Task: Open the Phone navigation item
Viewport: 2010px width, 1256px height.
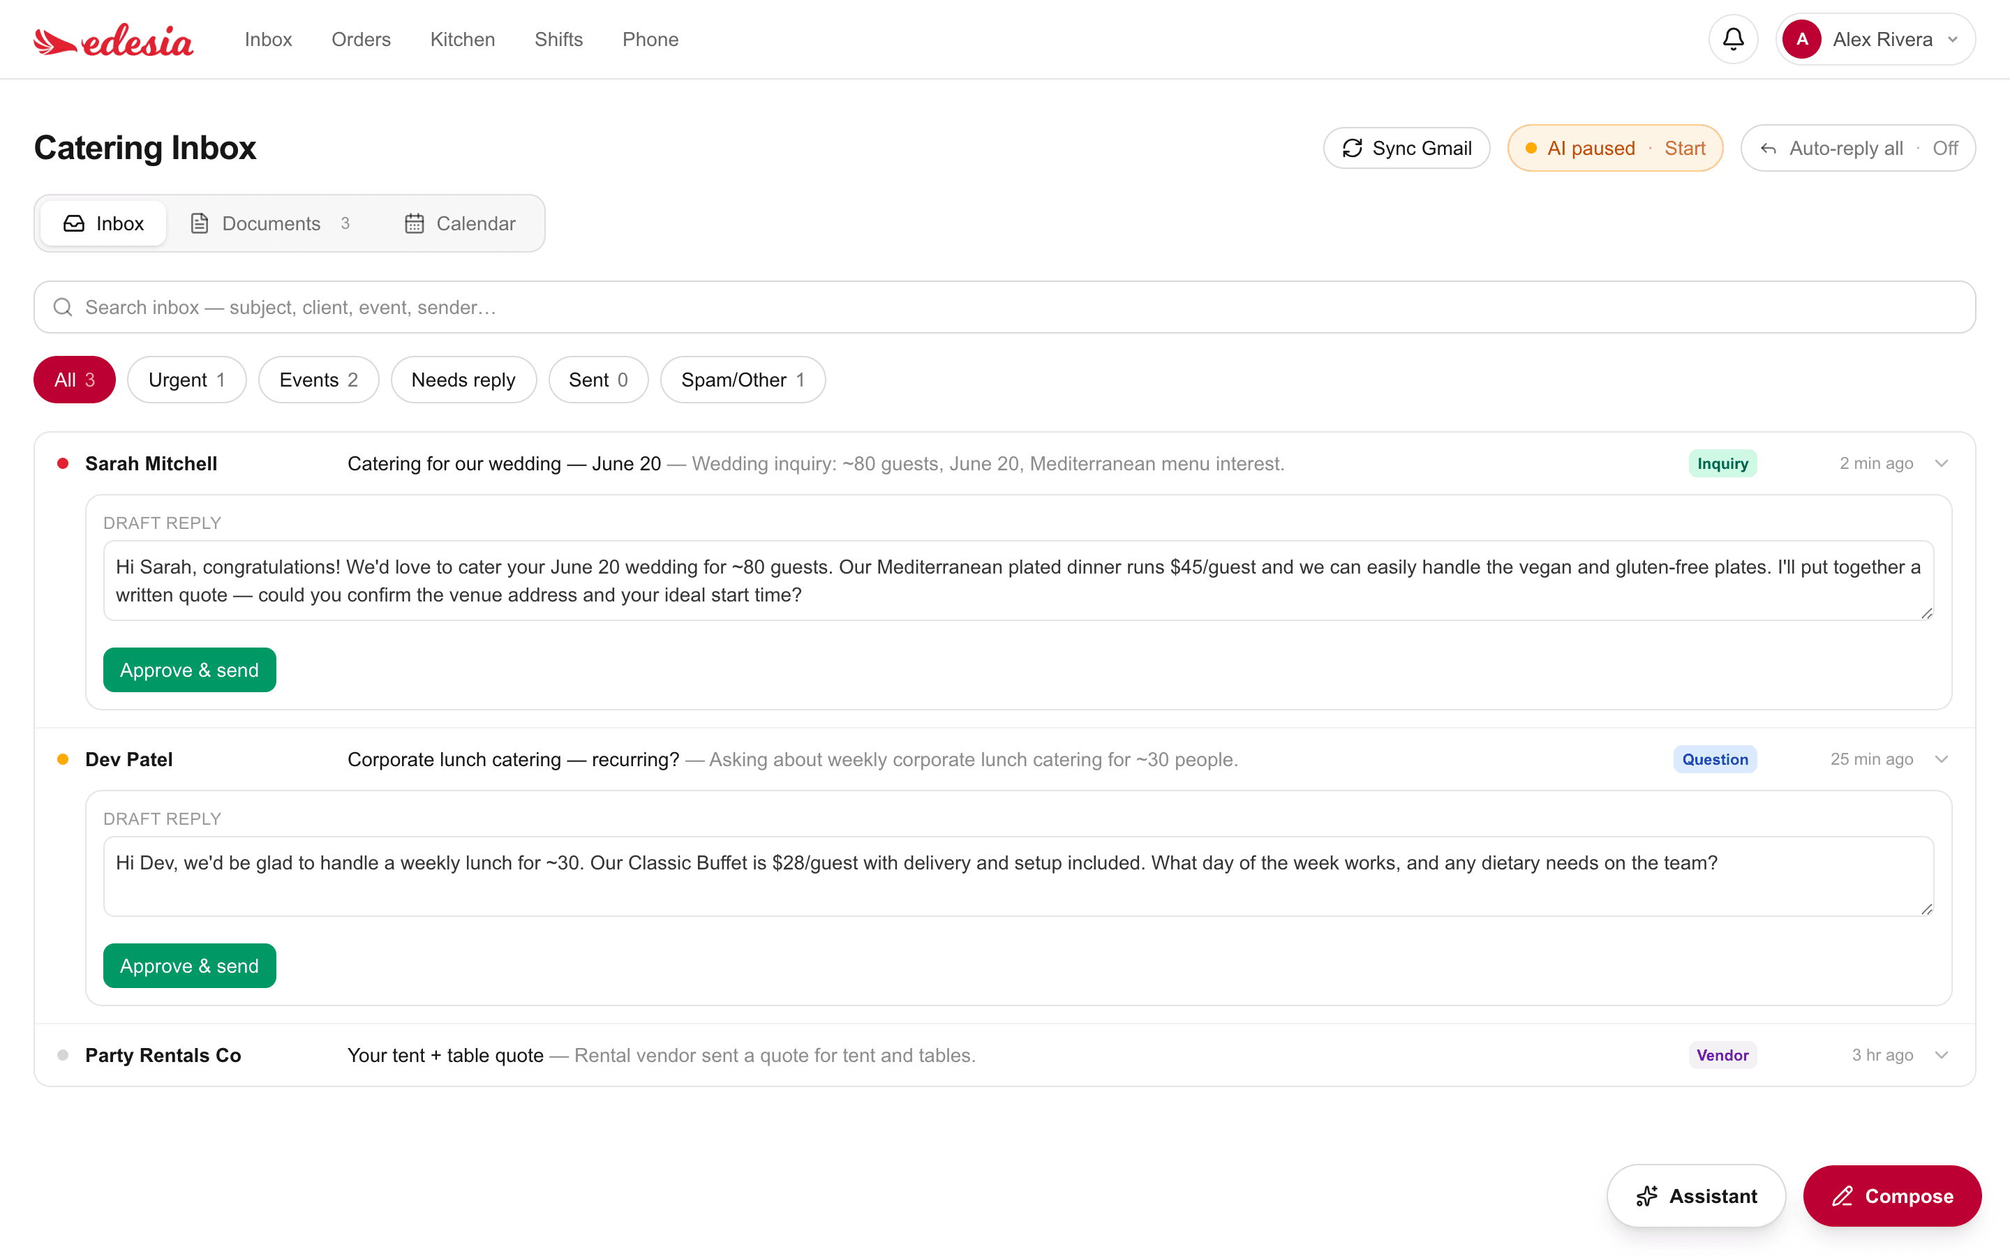Action: pos(650,39)
